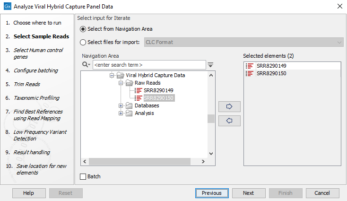Choose Select from Navigation Area radio button
Viewport: 347px width, 201px height.
(83, 29)
